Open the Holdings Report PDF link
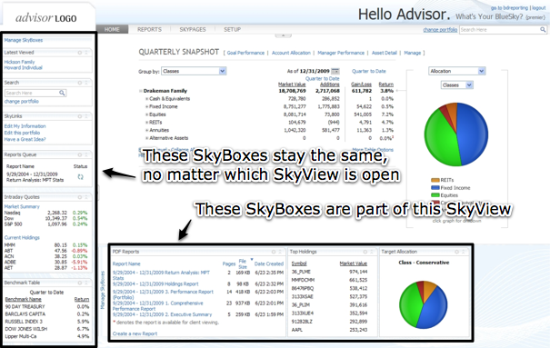The image size is (550, 348). (x=155, y=283)
